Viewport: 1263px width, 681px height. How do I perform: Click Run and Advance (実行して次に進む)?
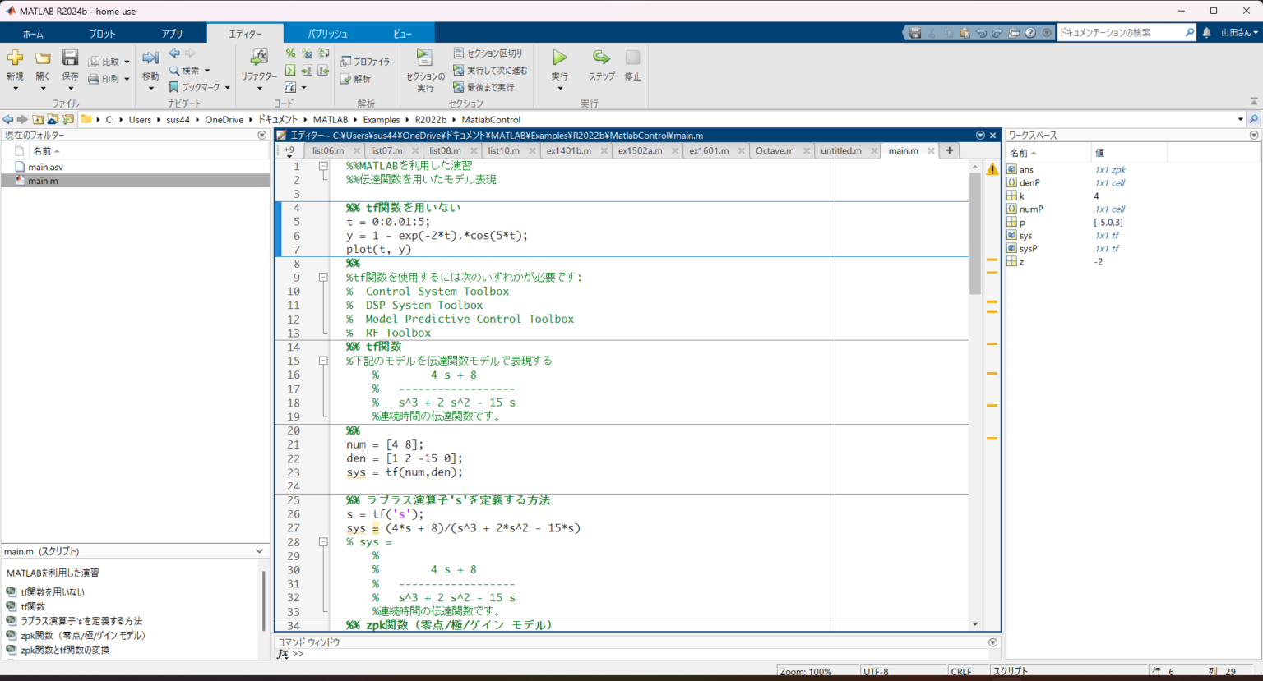[490, 70]
